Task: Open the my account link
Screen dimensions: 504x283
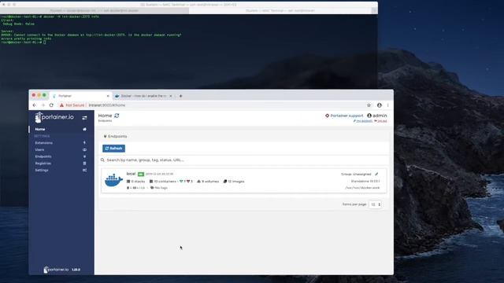Action: (363, 121)
